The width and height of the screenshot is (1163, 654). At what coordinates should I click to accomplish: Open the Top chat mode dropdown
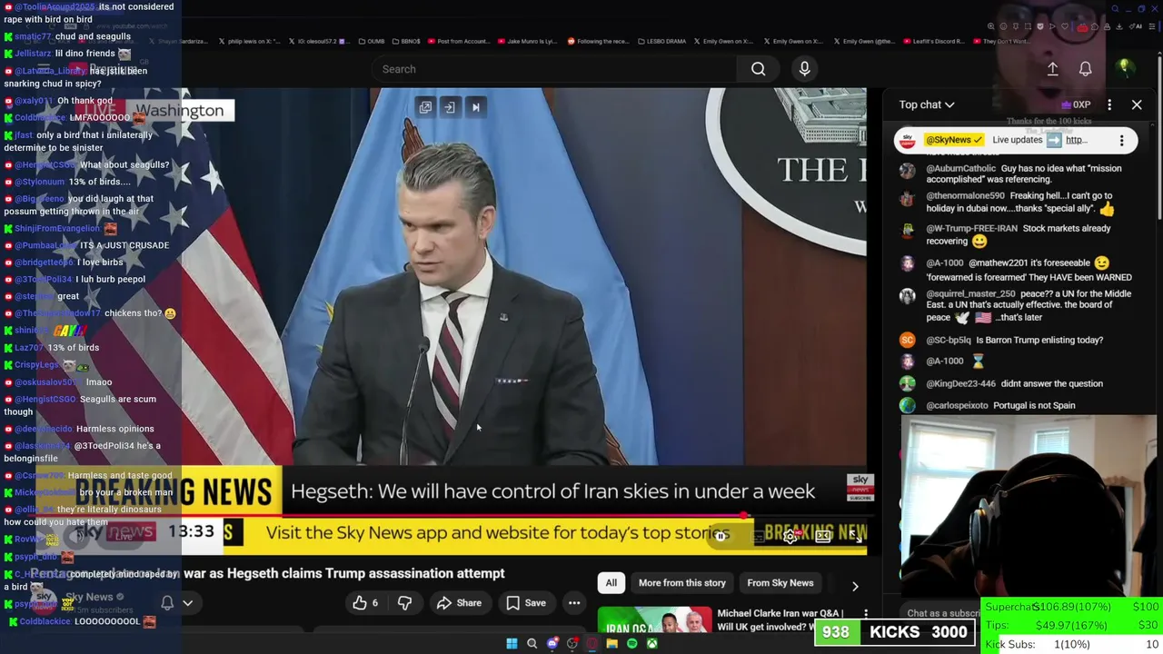[927, 104]
